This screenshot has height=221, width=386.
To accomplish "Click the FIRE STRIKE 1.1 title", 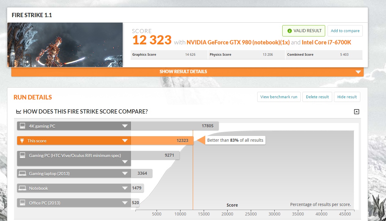I will [x=32, y=15].
